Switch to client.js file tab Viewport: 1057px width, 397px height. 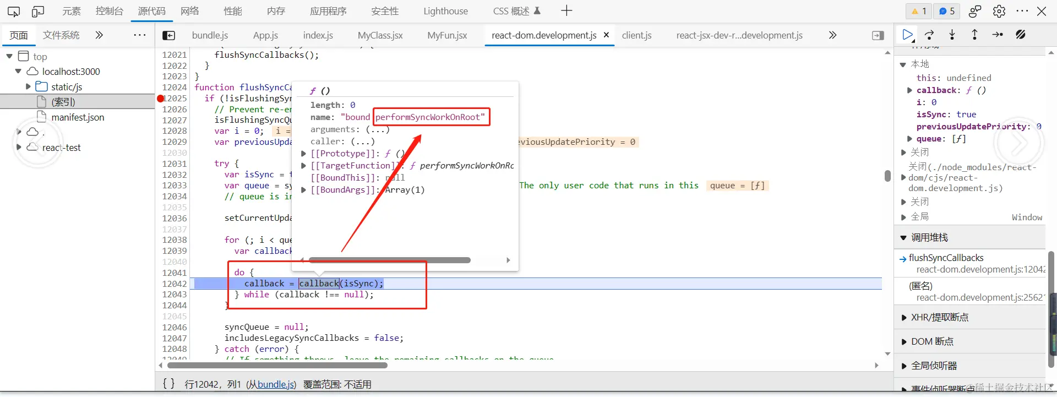[x=636, y=35]
